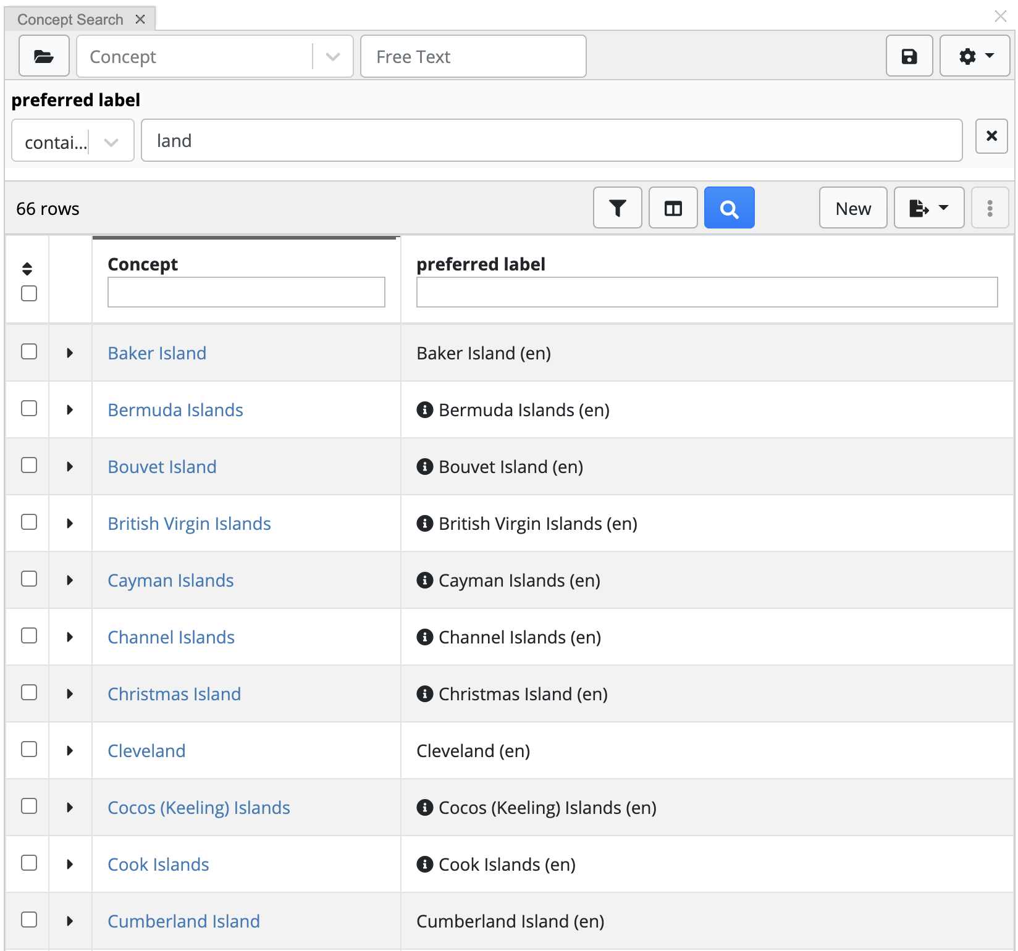The image size is (1018, 951).
Task: Click the Free Text input field
Action: point(473,56)
